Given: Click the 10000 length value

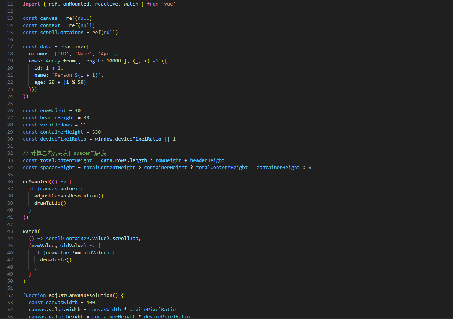Looking at the screenshot, I should tap(114, 61).
